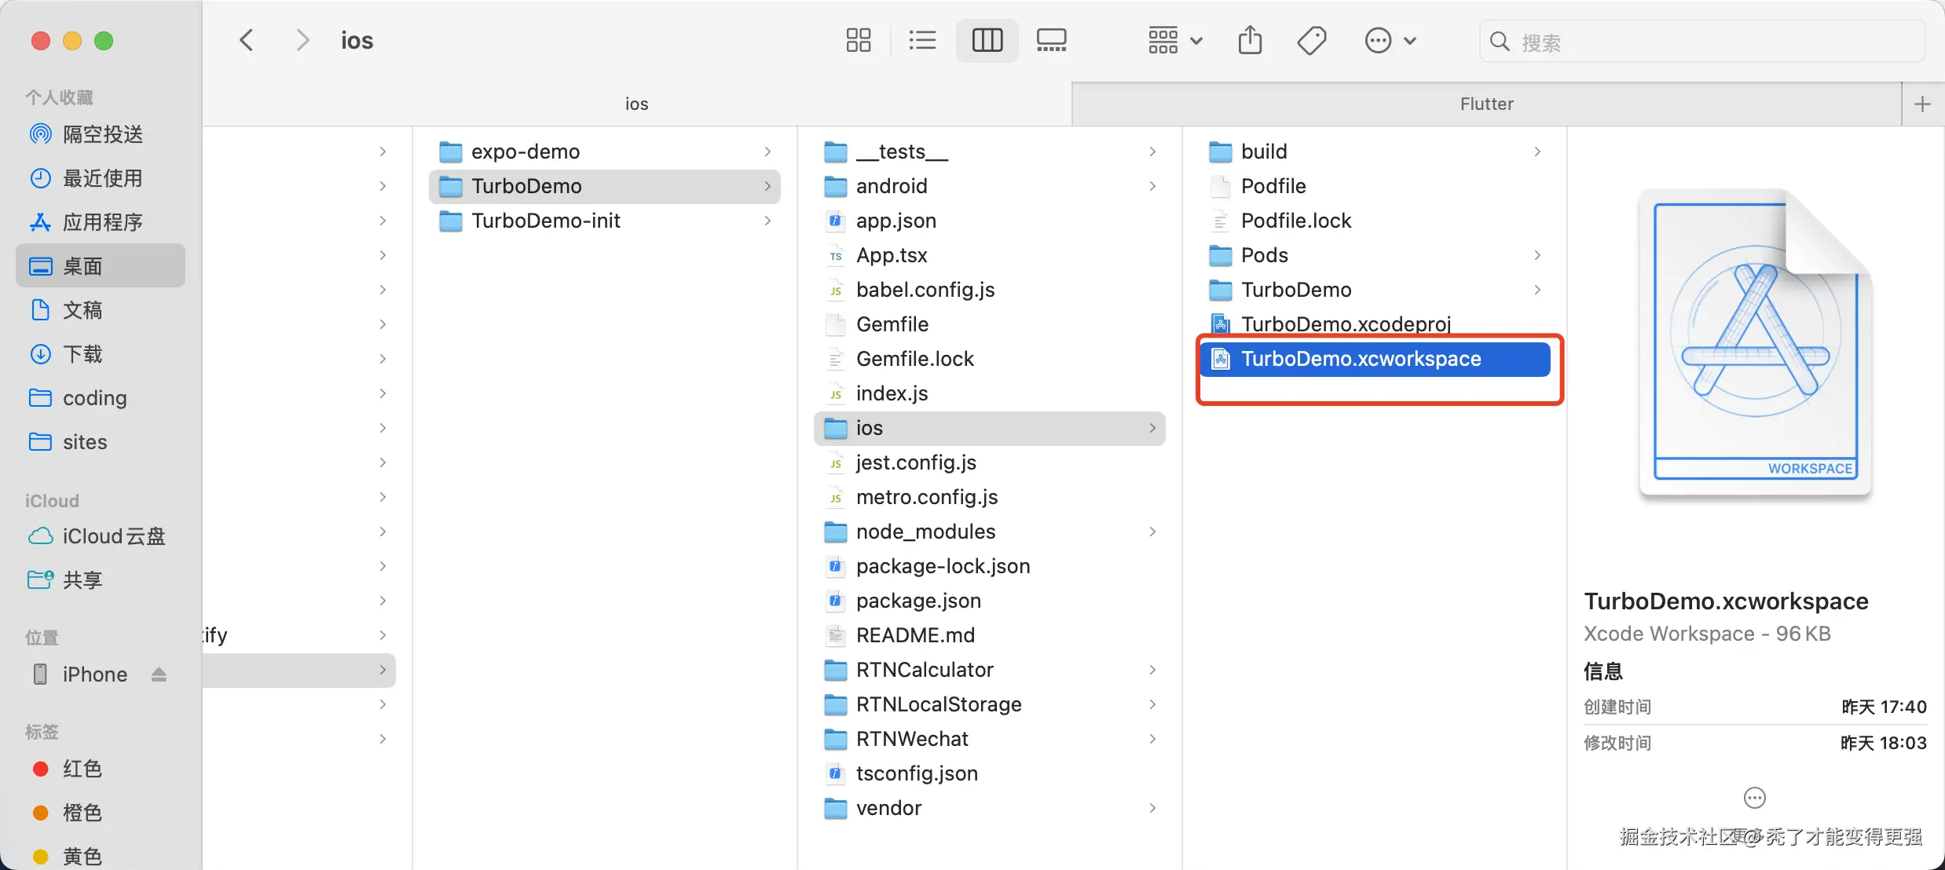Image resolution: width=1945 pixels, height=870 pixels.
Task: Switch to gallery view
Action: [1051, 40]
